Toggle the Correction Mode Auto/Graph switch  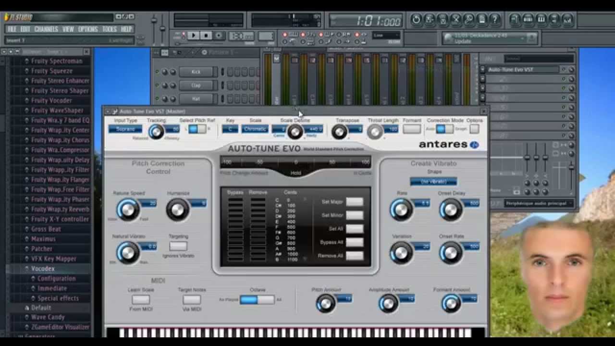tap(444, 129)
